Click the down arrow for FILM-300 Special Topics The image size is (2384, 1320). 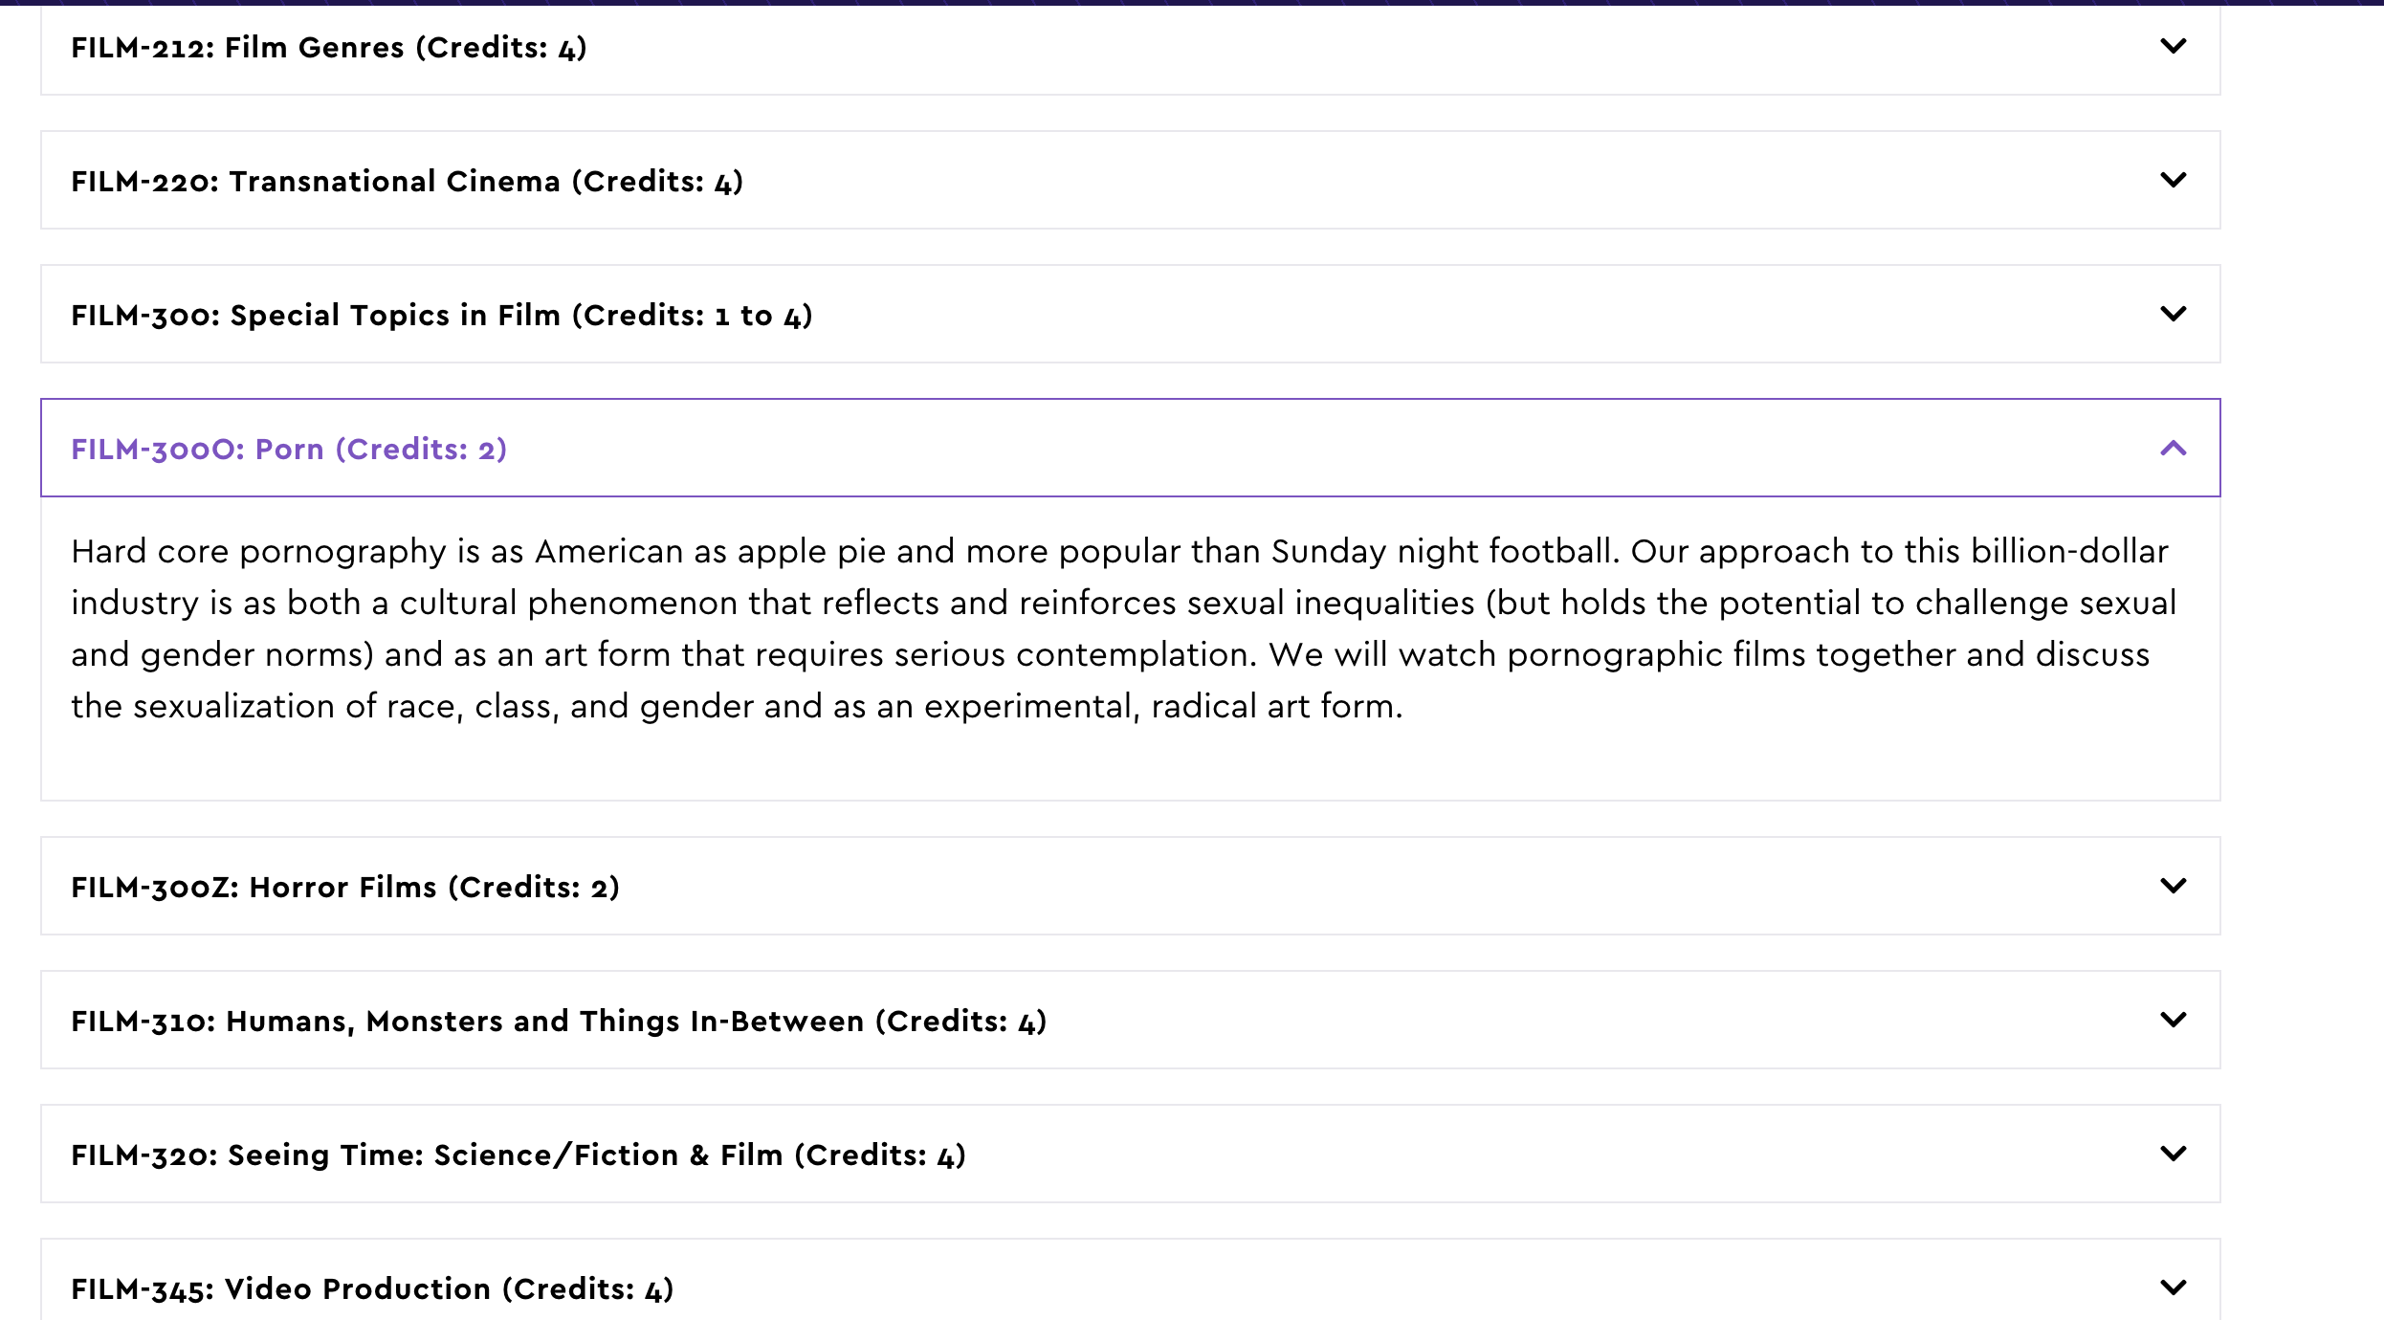coord(2173,314)
